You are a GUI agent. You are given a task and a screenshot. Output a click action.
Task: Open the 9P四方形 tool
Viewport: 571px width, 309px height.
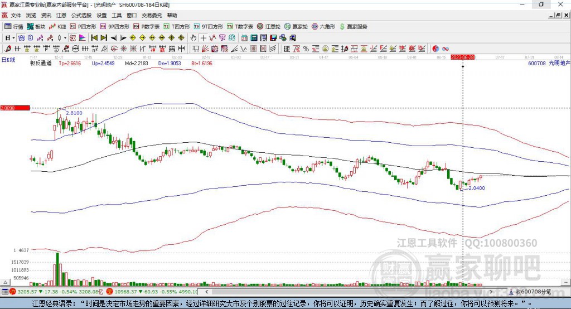[x=115, y=27]
